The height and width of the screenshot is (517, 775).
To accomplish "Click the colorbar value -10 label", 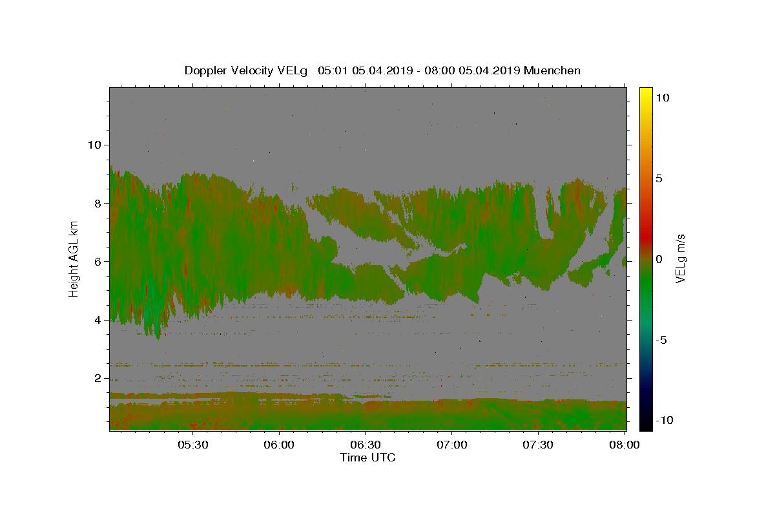I will click(x=665, y=420).
